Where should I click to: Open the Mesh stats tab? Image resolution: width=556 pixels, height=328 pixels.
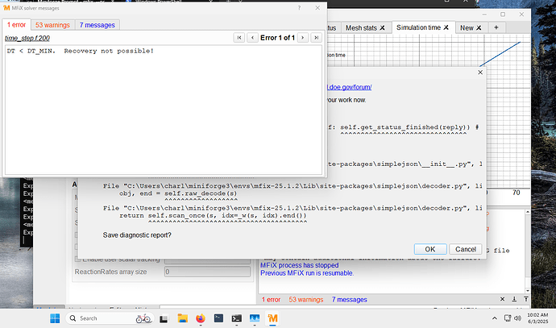tap(361, 27)
